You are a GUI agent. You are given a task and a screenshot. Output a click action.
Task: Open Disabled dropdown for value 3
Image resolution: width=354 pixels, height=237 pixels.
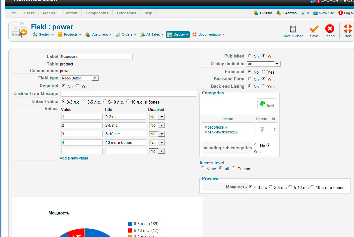tap(157, 134)
